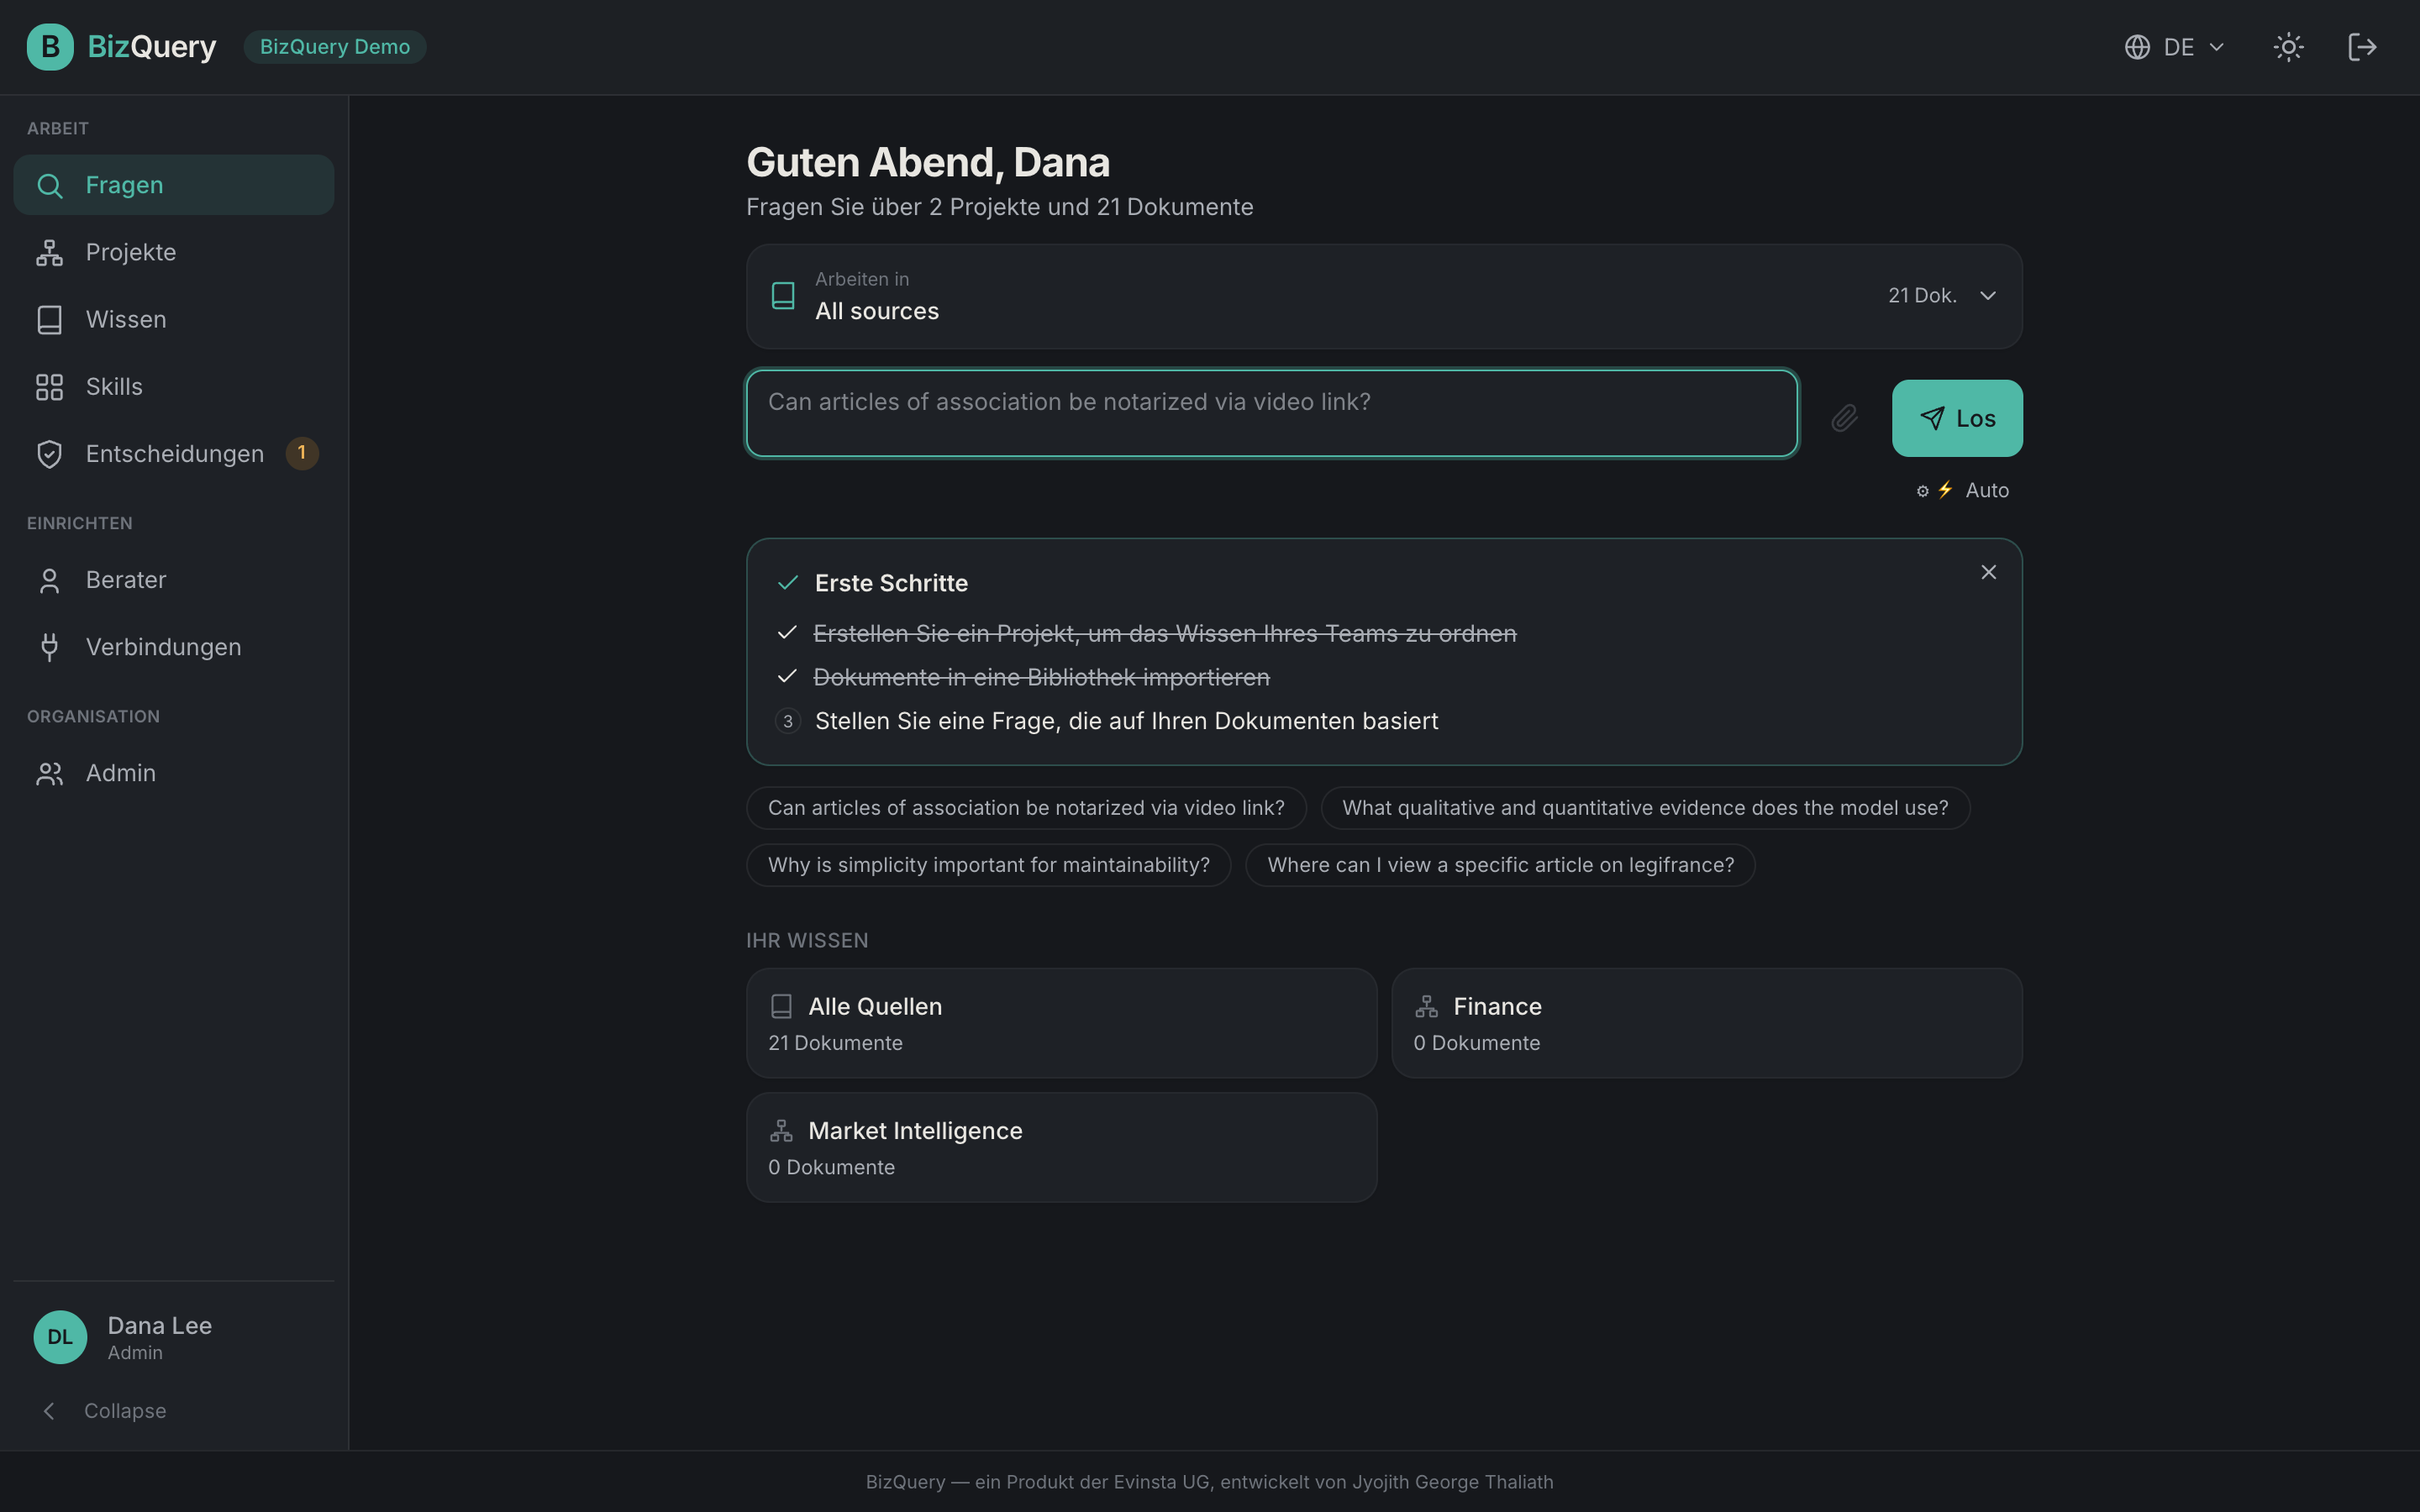Toggle light theme with sun icon

coord(2288,47)
